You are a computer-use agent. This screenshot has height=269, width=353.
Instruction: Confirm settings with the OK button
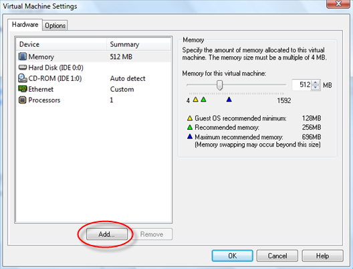pyautogui.click(x=233, y=256)
